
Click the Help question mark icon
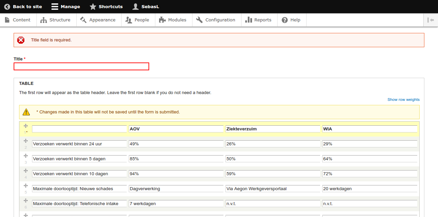click(x=285, y=20)
